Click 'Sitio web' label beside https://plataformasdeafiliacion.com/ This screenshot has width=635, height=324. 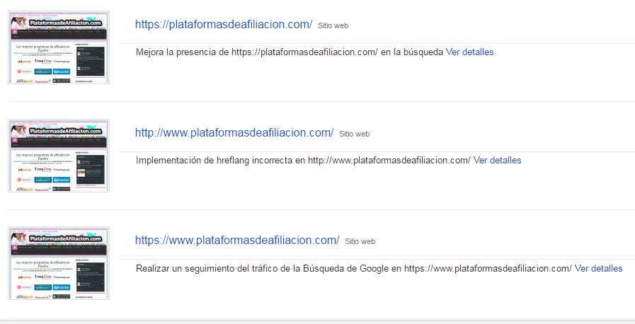pyautogui.click(x=333, y=26)
